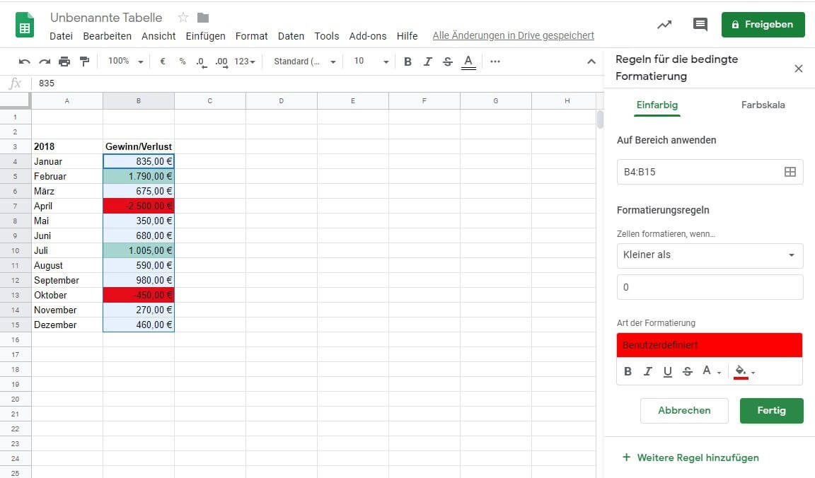Click the undo arrow icon
The width and height of the screenshot is (815, 478).
pyautogui.click(x=25, y=62)
